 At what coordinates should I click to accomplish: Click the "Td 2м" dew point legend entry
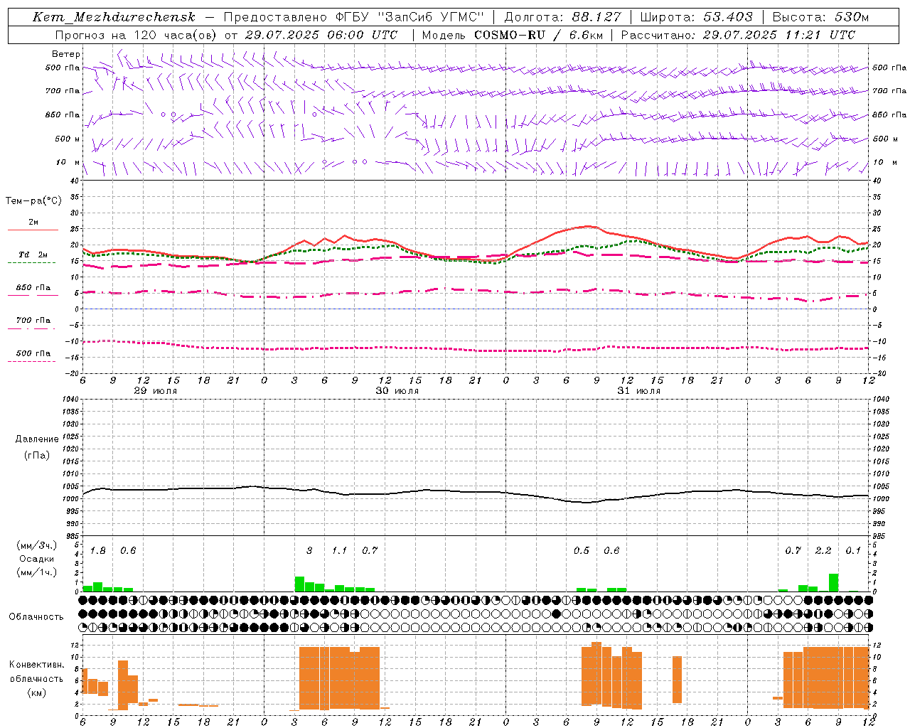(33, 255)
